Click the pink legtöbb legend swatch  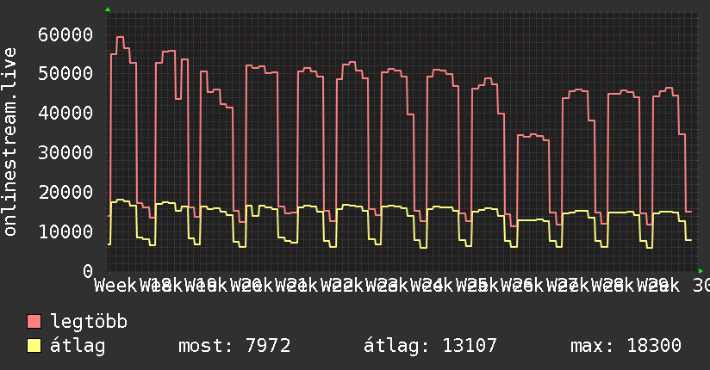click(x=34, y=322)
